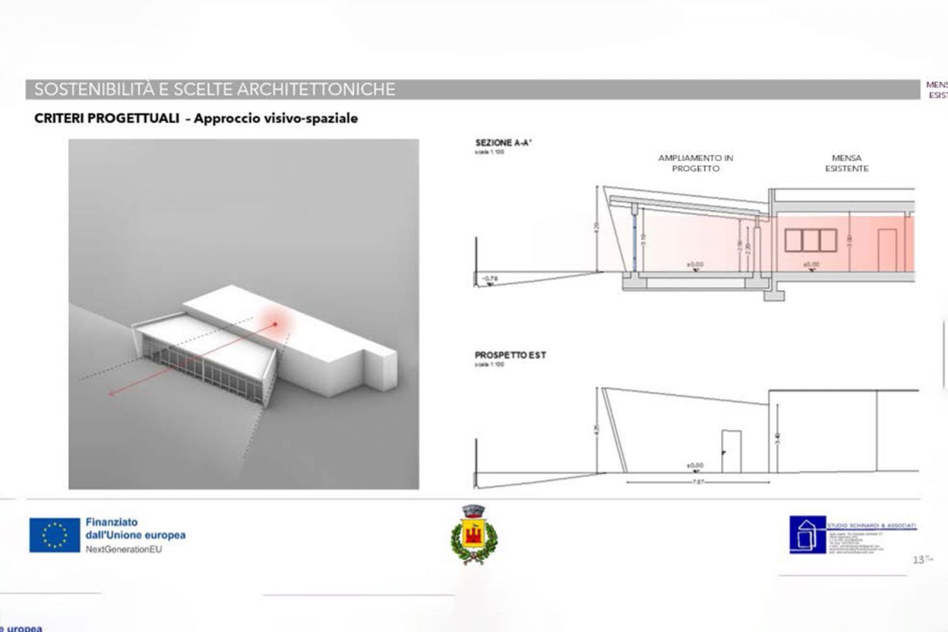Image resolution: width=948 pixels, height=632 pixels.
Task: Open the 3D building rendering image
Action: [243, 314]
